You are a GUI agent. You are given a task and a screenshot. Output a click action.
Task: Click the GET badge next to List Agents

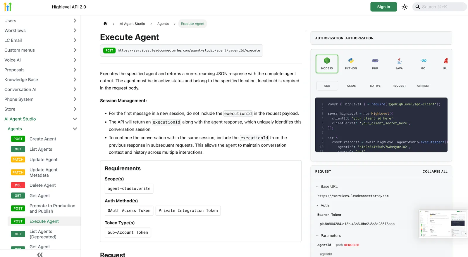click(x=18, y=149)
